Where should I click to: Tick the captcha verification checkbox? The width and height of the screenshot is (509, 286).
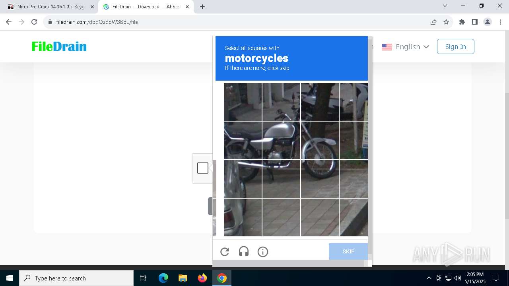(x=203, y=168)
